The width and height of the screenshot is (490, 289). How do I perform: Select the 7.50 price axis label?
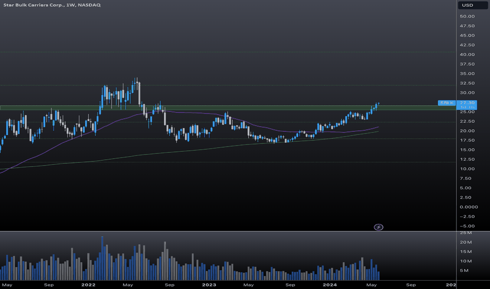click(465, 179)
